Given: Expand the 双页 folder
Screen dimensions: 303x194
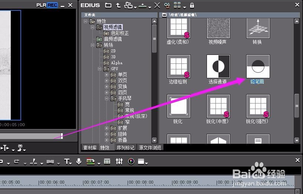Looking at the screenshot, I should pyautogui.click(x=106, y=80).
